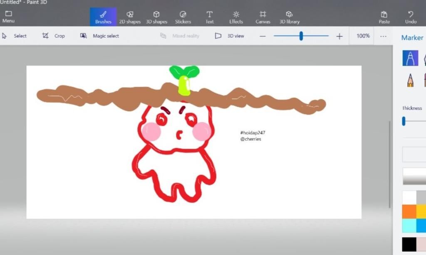Pick the white color swatch
The height and width of the screenshot is (255, 426).
409,197
